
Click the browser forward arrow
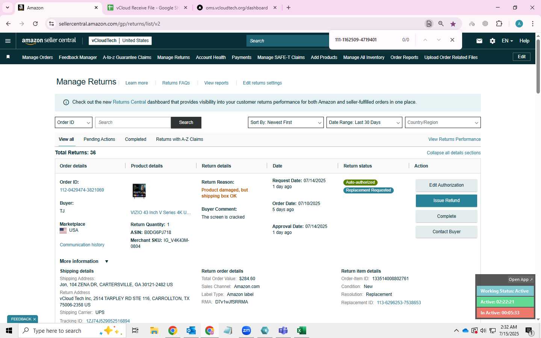point(22,24)
